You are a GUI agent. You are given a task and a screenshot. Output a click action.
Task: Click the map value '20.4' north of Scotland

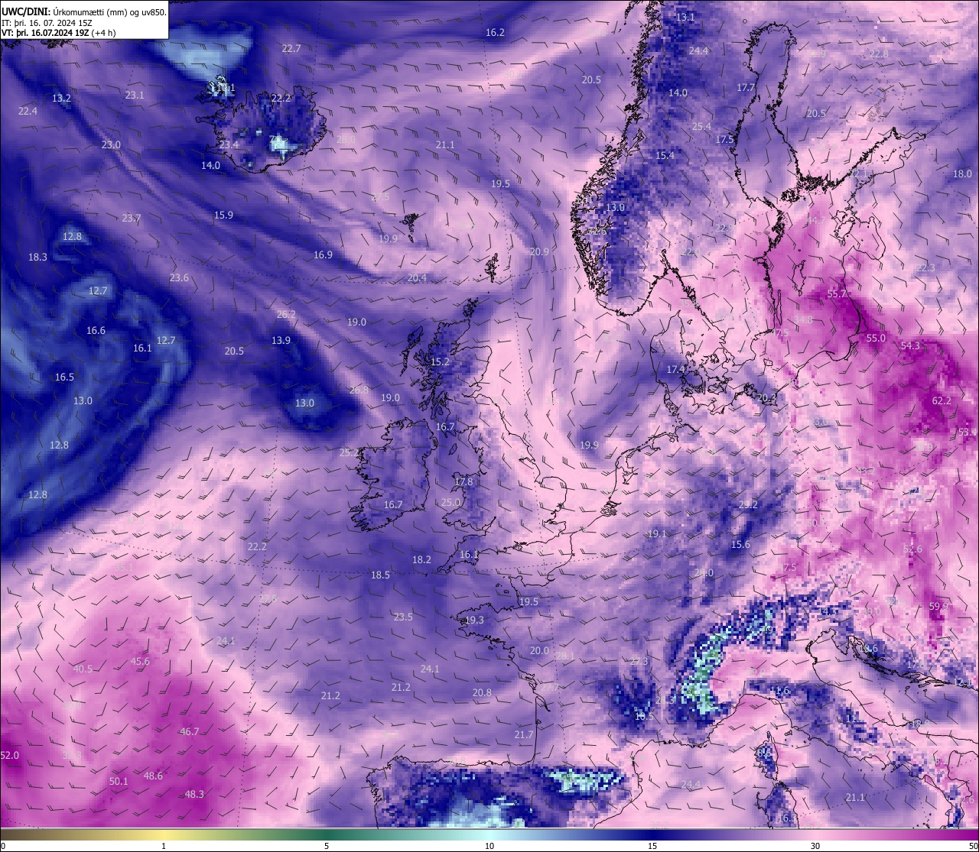417,277
